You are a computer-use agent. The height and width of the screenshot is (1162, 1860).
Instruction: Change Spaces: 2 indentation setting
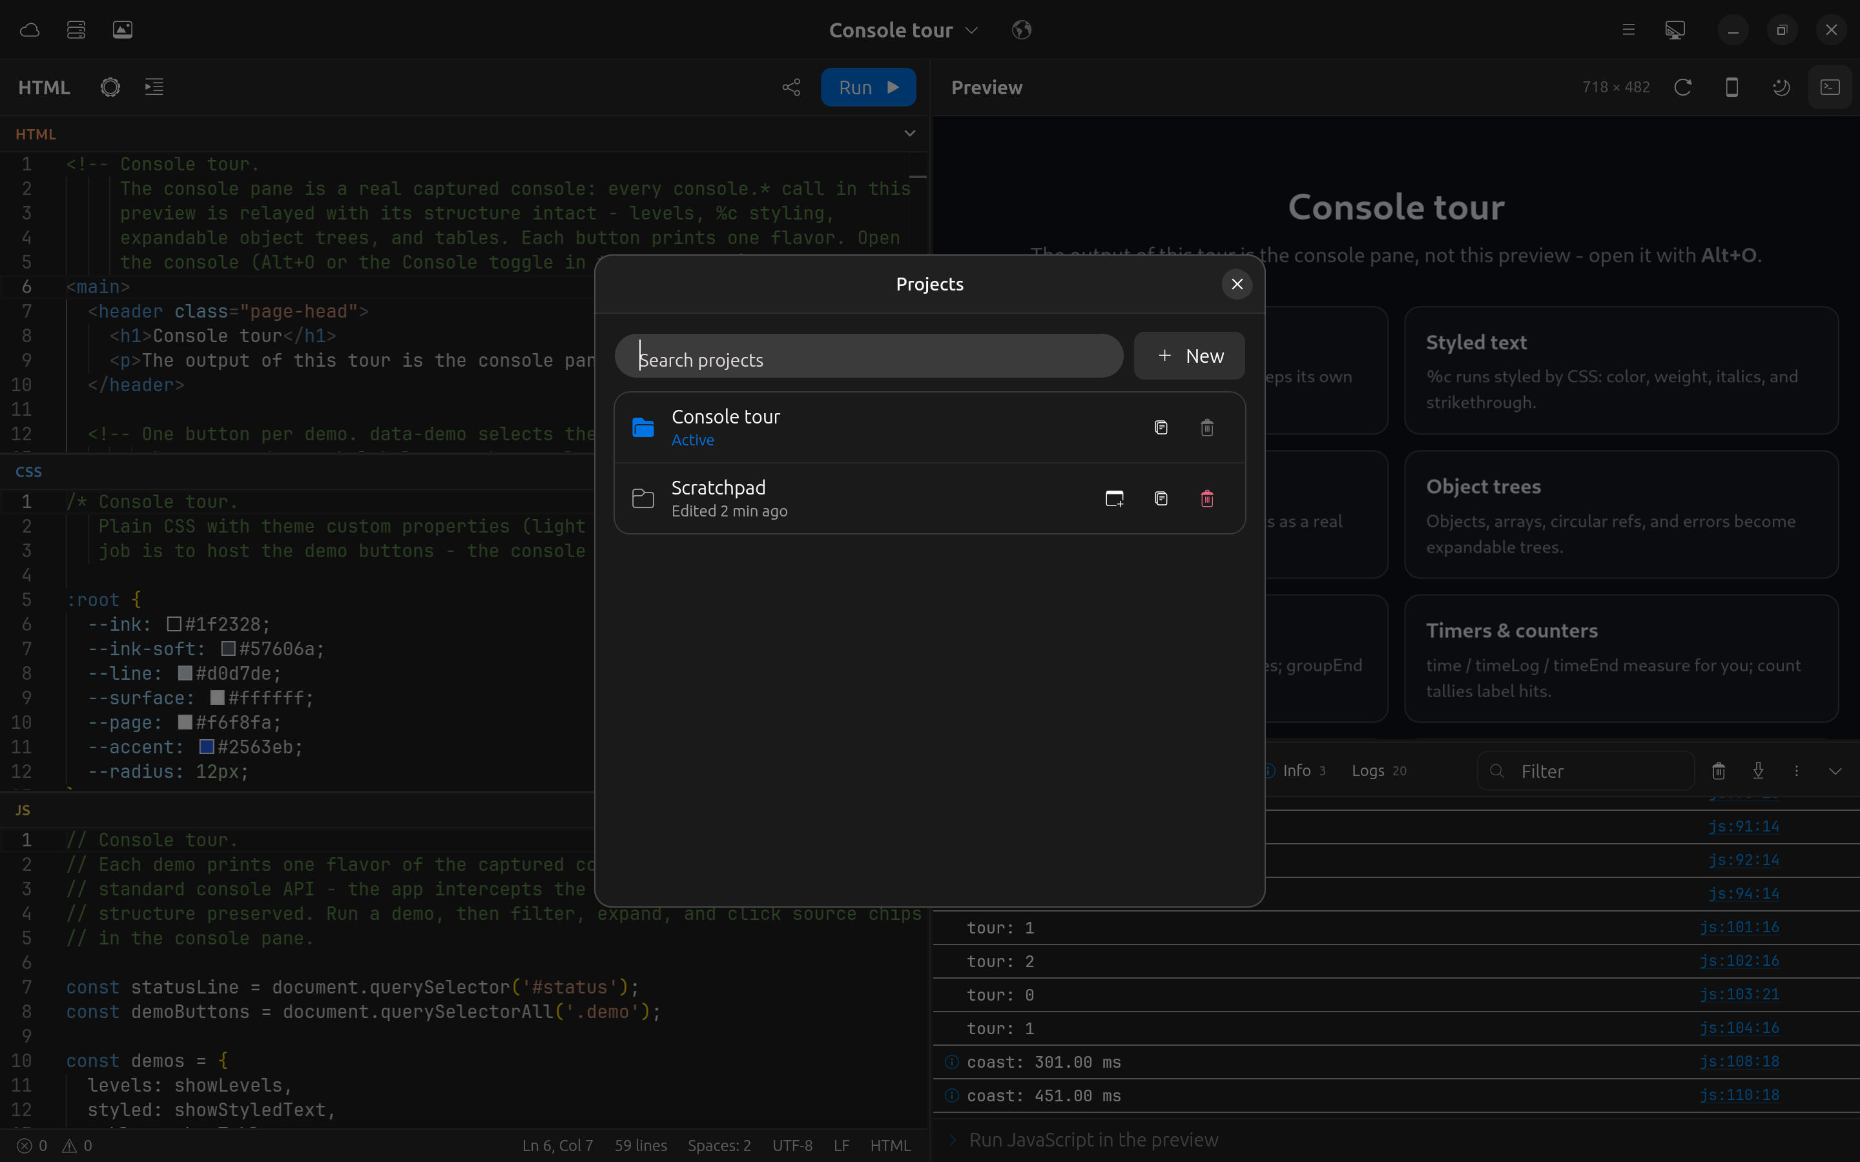(719, 1145)
